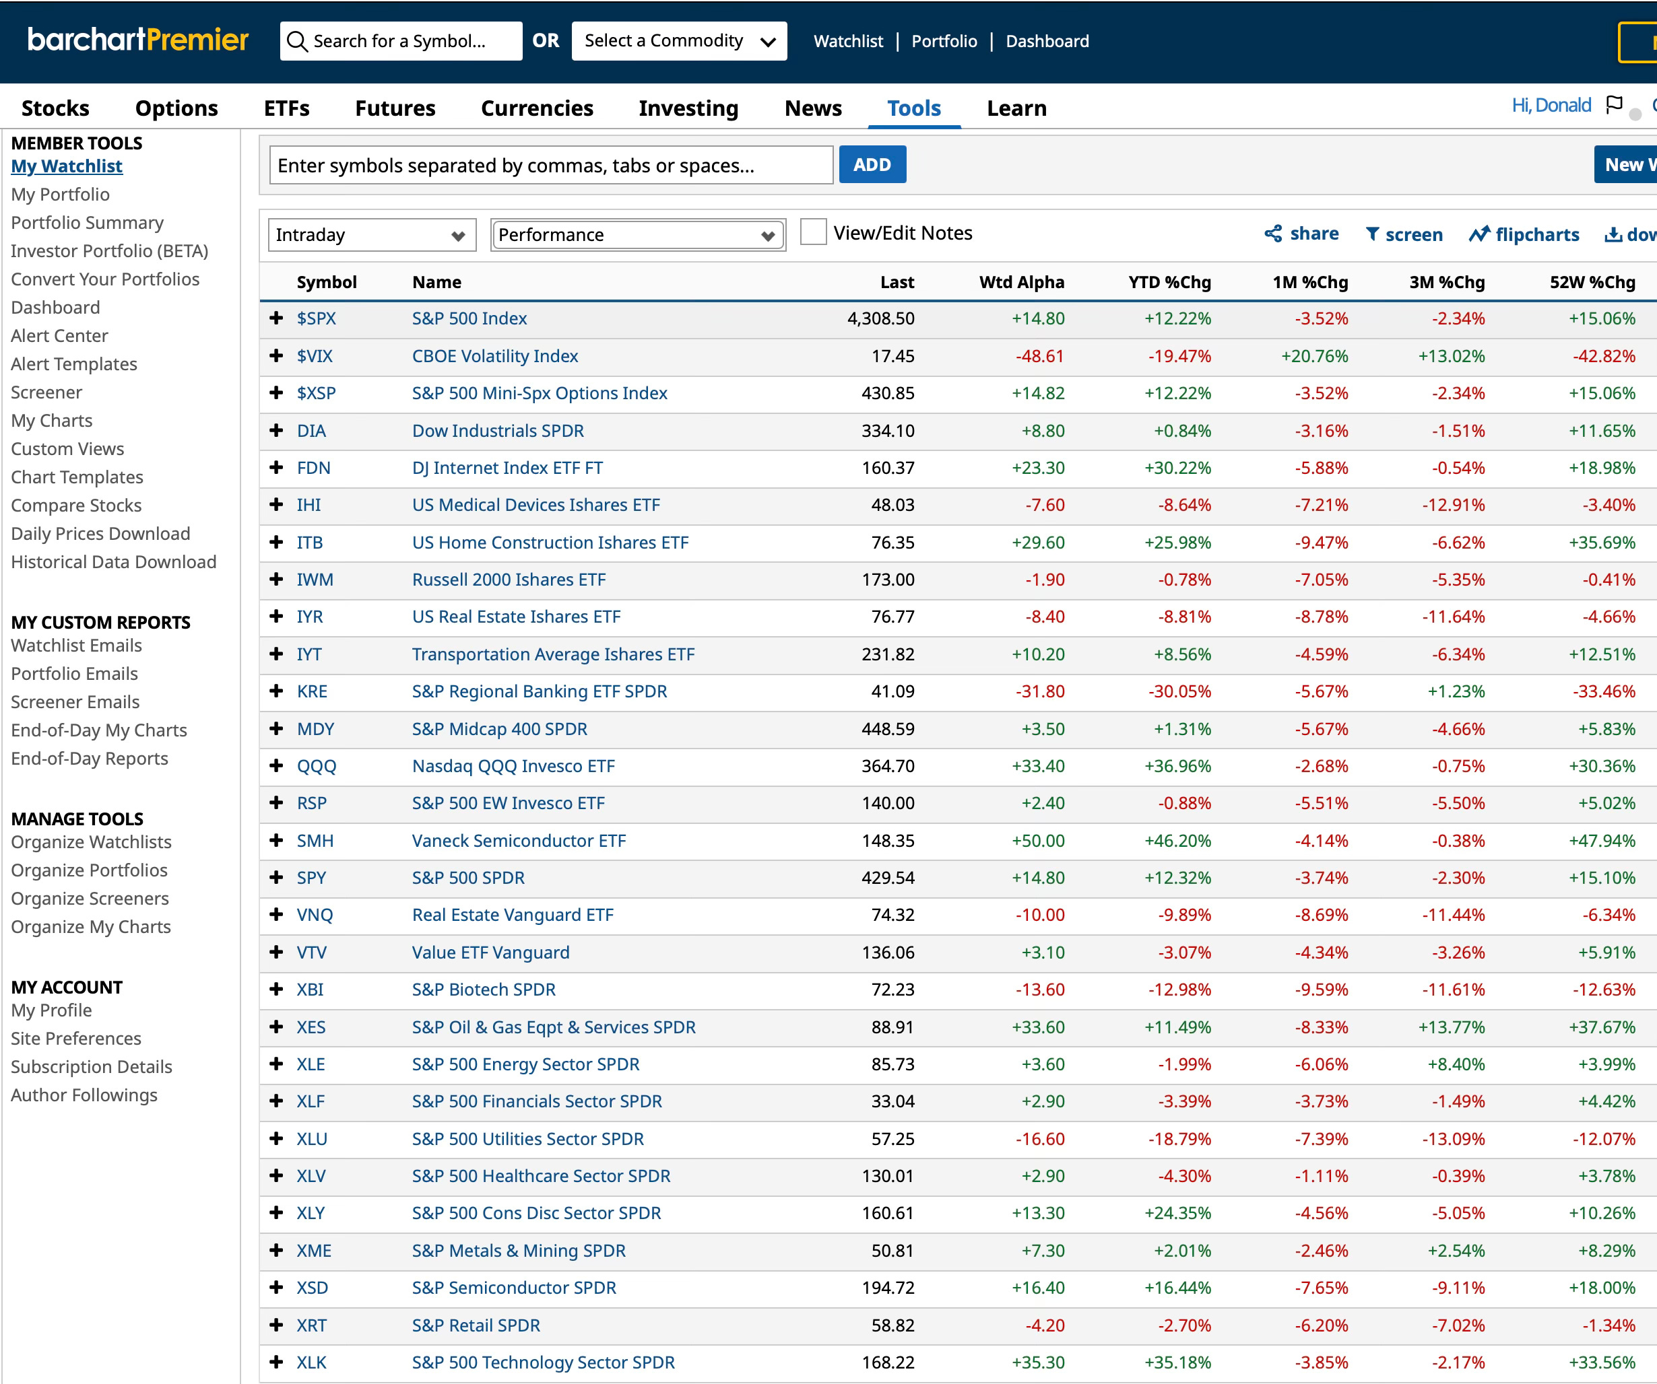Click plus icon on the XBI row
Image resolution: width=1657 pixels, height=1384 pixels.
pyautogui.click(x=276, y=990)
